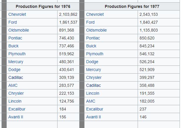Open AMC link in 1977 table

point(91,101)
